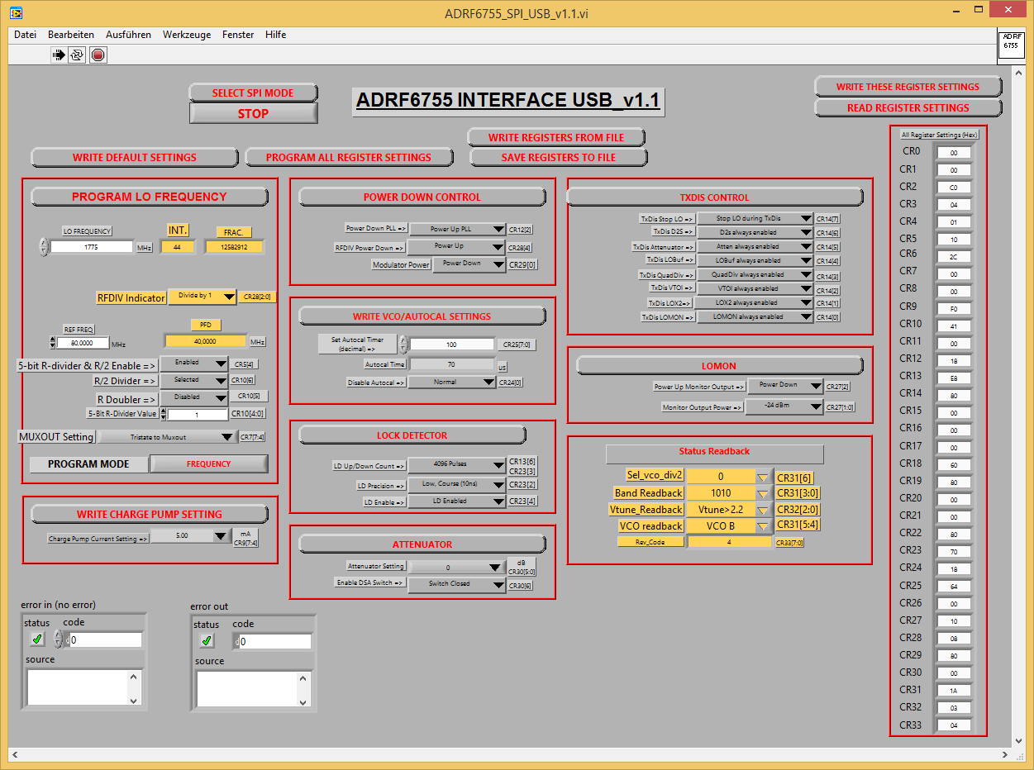Open the Datei menu
1034x770 pixels.
point(26,35)
